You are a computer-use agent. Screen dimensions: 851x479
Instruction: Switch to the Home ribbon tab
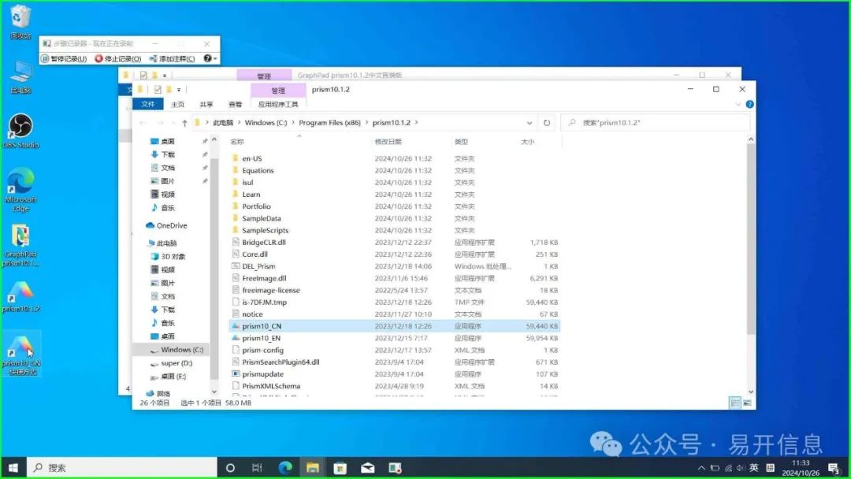click(x=177, y=104)
